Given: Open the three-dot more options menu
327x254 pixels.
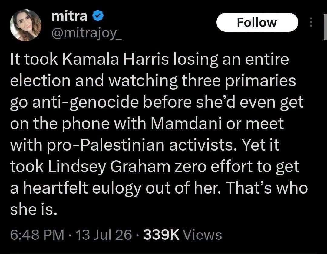Looking at the screenshot, I should [311, 22].
